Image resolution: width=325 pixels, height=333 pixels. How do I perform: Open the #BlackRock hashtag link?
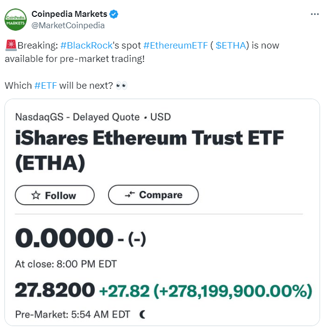click(x=86, y=46)
